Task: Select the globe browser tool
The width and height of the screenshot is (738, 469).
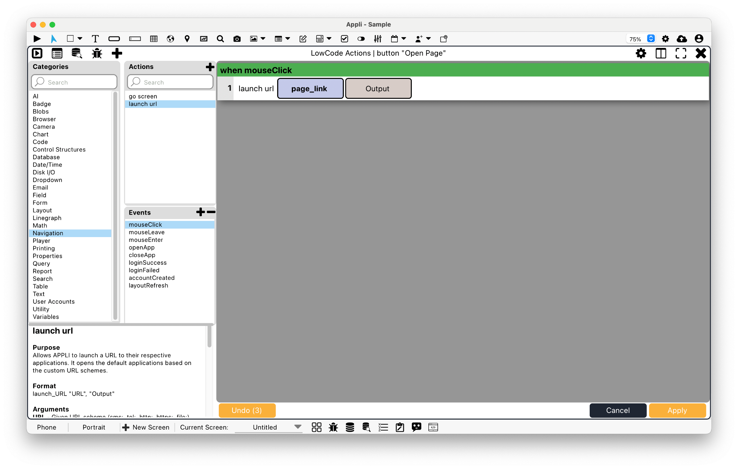Action: 170,39
